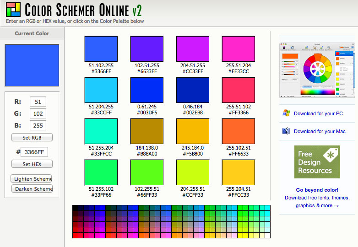Open the Download for your PC link
The width and height of the screenshot is (358, 247).
tap(318, 113)
